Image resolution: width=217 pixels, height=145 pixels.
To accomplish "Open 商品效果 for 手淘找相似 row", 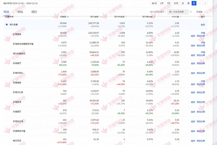I will click(x=201, y=73).
